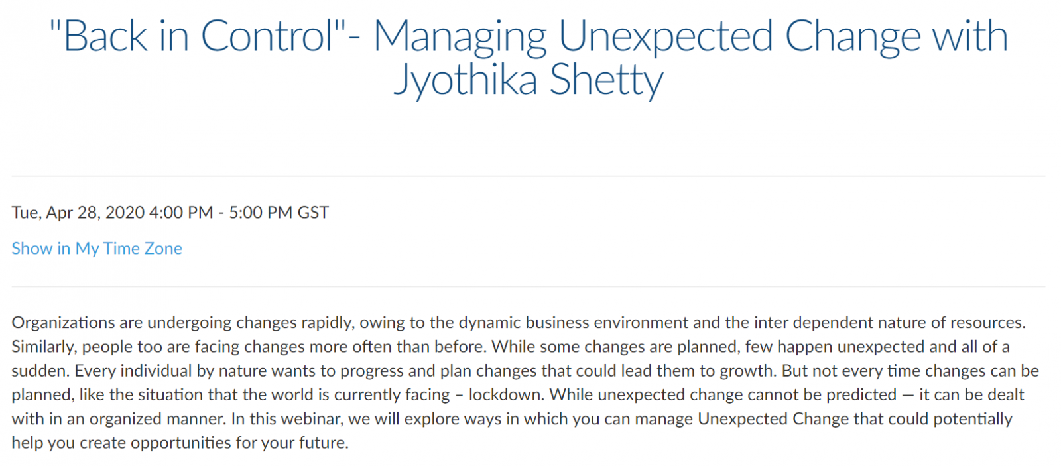The width and height of the screenshot is (1061, 466).
Task: Open the Show in My Time Zone link
Action: [x=97, y=249]
